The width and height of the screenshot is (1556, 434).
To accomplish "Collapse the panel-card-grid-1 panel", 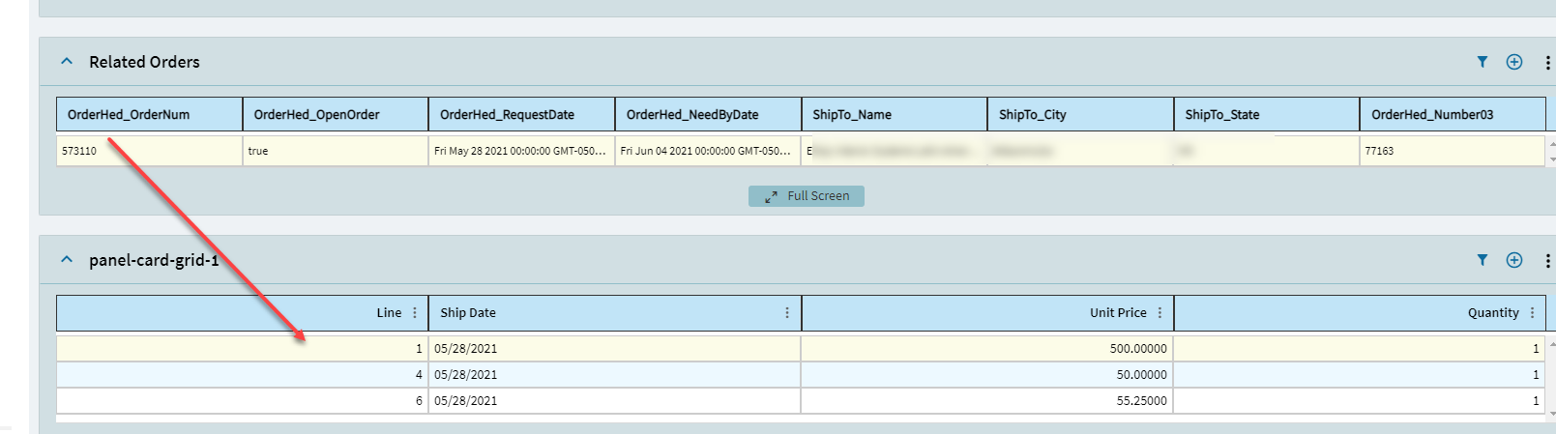I will 67,260.
